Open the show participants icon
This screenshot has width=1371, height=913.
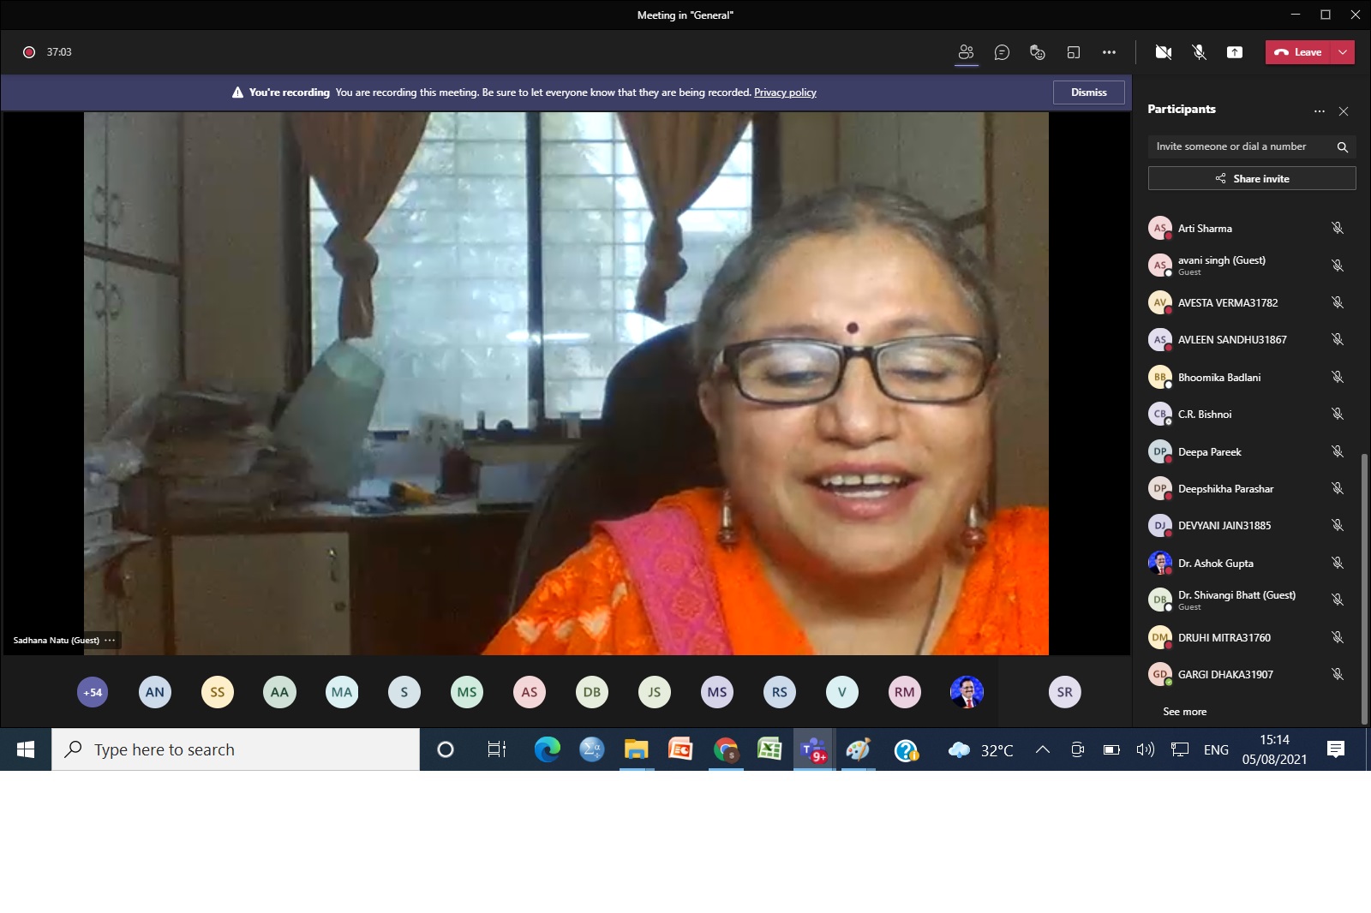pos(966,52)
